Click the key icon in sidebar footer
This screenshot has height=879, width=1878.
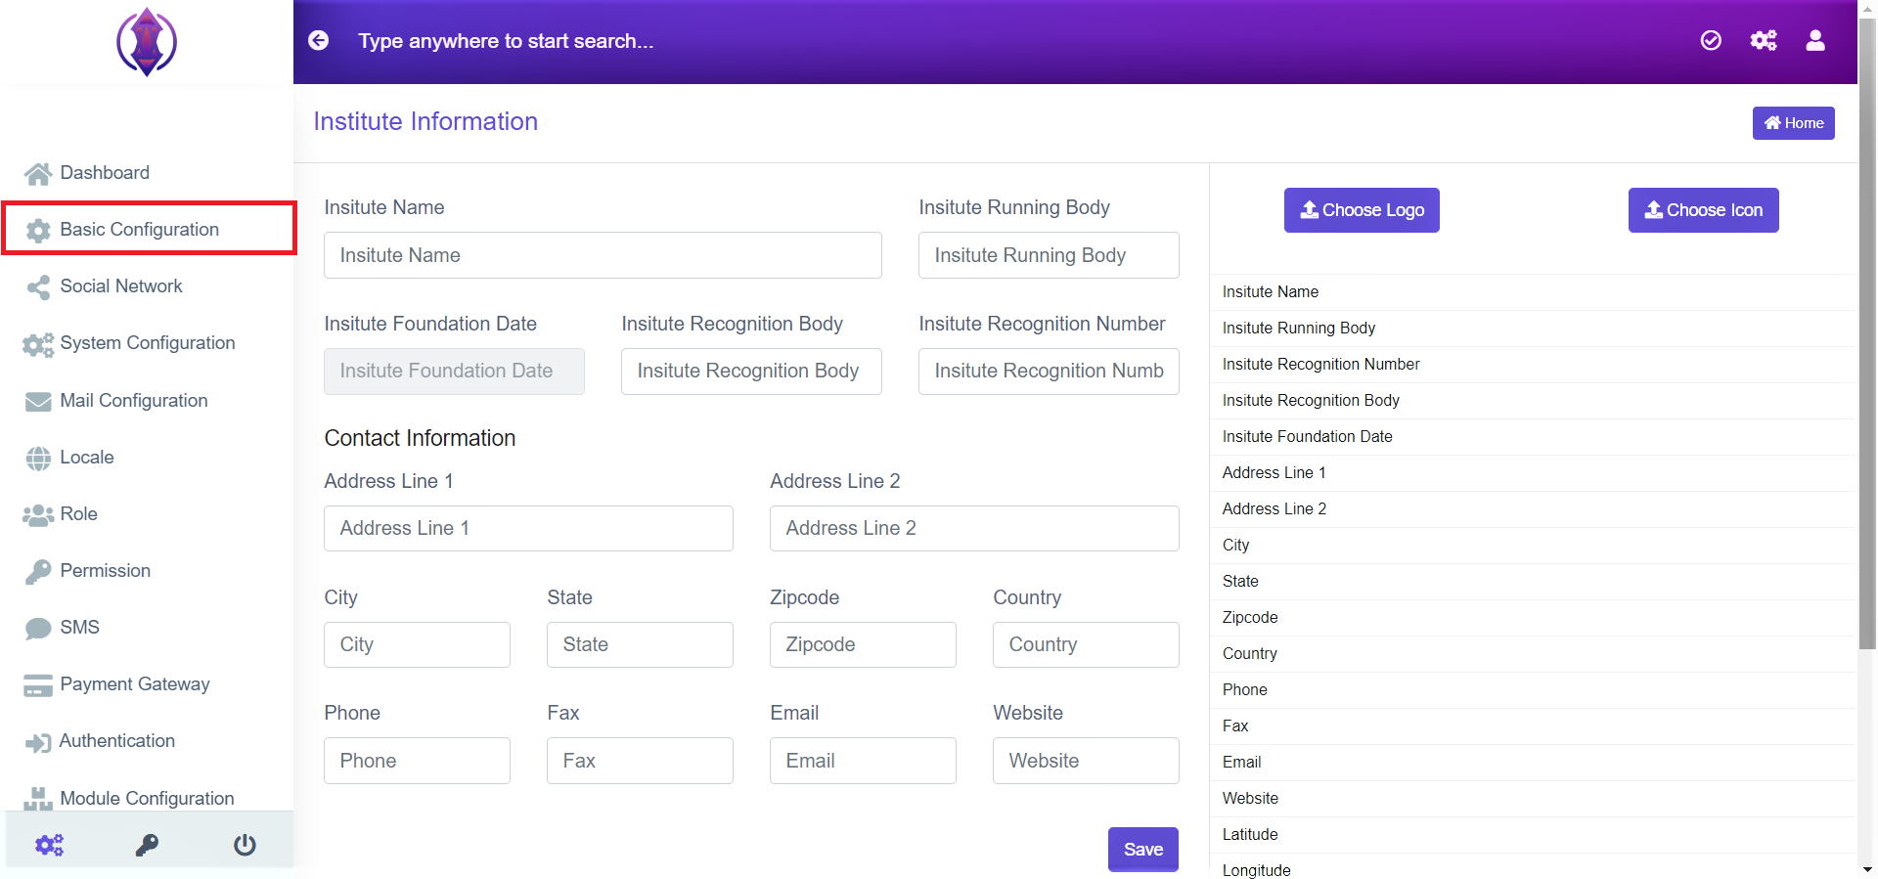(x=147, y=845)
